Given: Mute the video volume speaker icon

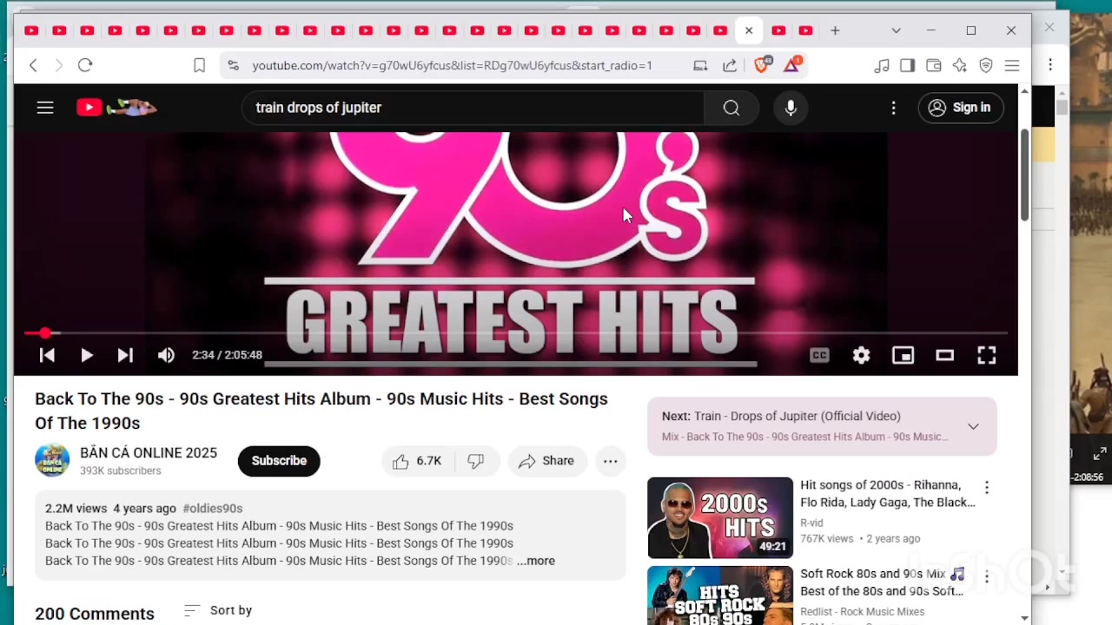Looking at the screenshot, I should pyautogui.click(x=166, y=355).
